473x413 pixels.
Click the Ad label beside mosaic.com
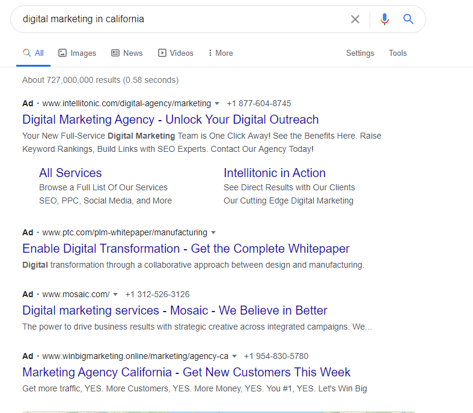[x=28, y=294]
